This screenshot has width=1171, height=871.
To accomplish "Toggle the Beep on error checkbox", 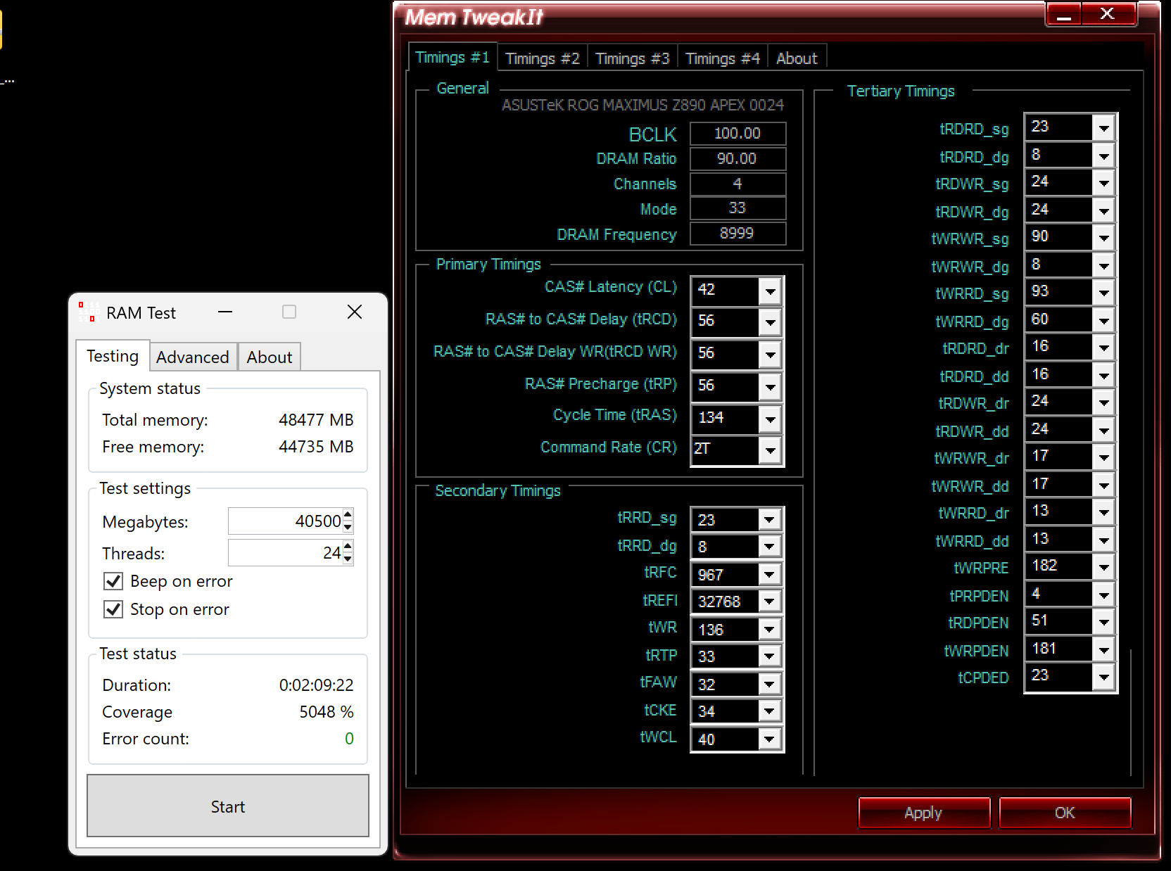I will point(113,581).
